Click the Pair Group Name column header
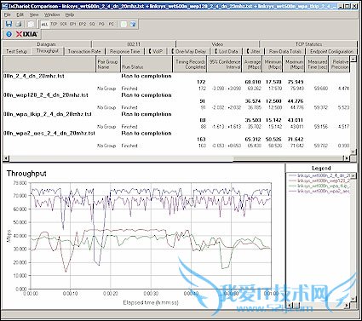Screen dimensions: 362x321 click(x=107, y=65)
